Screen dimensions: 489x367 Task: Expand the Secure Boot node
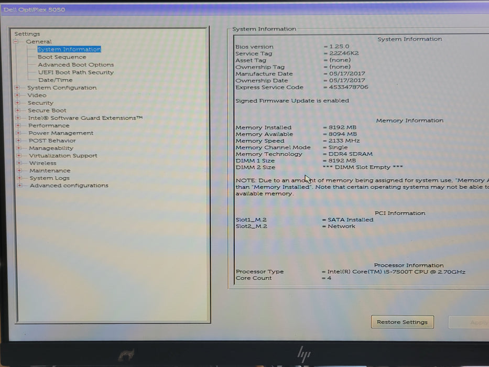click(x=17, y=110)
